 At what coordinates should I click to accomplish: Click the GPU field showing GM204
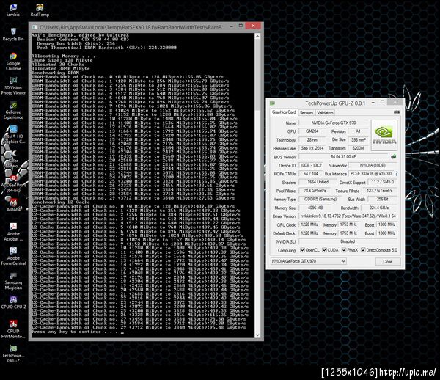tap(312, 131)
